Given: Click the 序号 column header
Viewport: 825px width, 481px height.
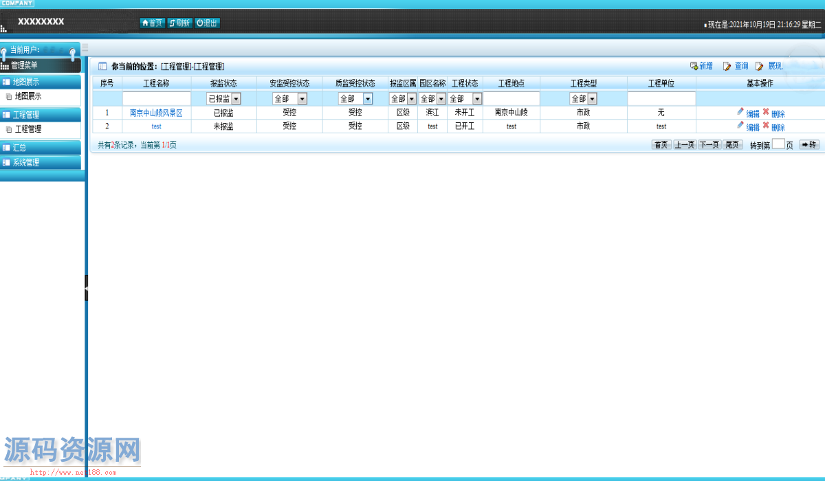Looking at the screenshot, I should [x=107, y=83].
